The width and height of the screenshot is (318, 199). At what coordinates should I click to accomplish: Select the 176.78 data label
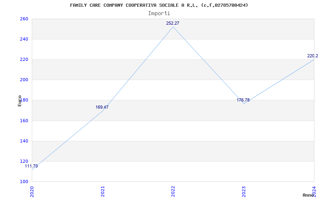243,100
